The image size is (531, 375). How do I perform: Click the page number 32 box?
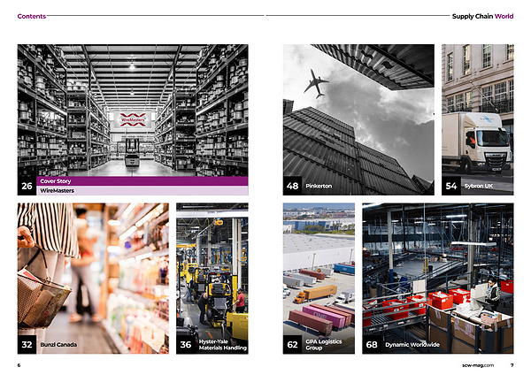pyautogui.click(x=27, y=345)
